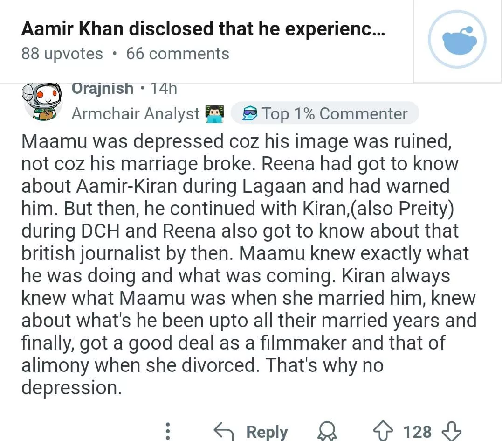Open the Orajnish username profile link

pyautogui.click(x=102, y=89)
